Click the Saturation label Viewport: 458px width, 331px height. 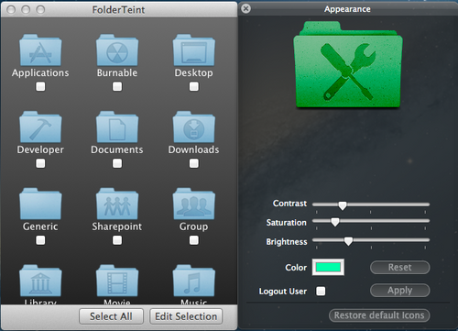point(286,223)
